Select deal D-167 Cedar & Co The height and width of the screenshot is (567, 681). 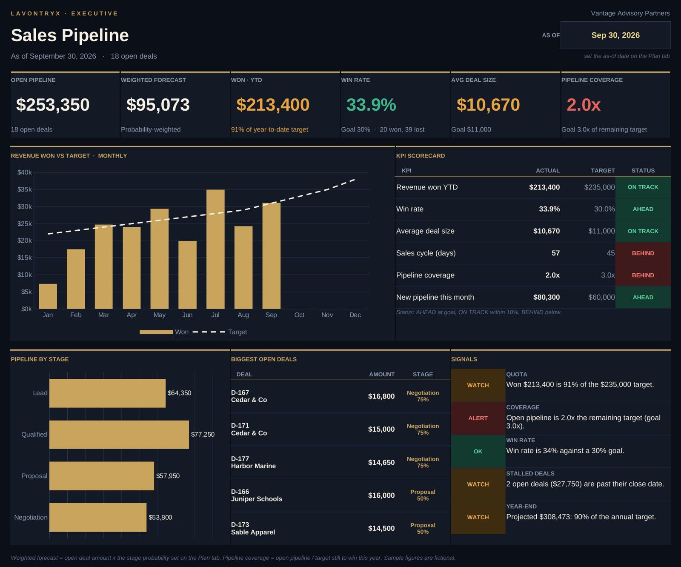249,396
